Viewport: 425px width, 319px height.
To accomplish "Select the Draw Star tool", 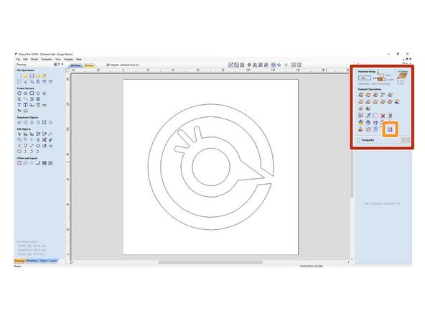I will 45,93.
